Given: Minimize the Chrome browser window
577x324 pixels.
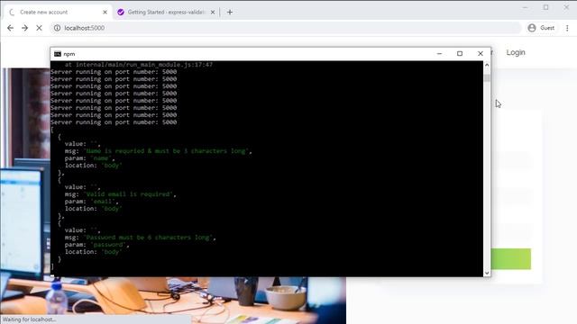Looking at the screenshot, I should [525, 7].
